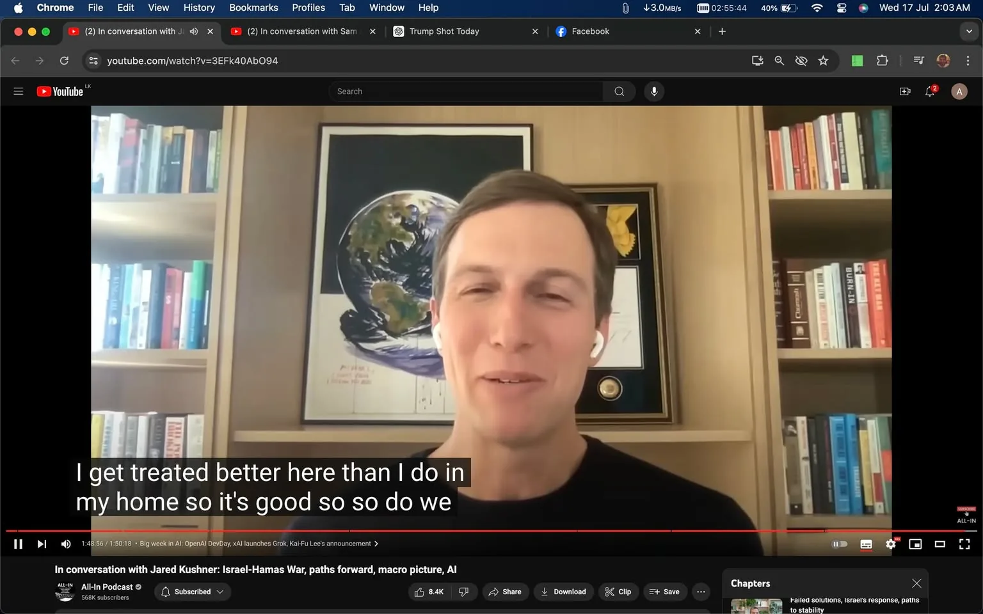Toggle the tab mute speaker icon

click(x=193, y=31)
